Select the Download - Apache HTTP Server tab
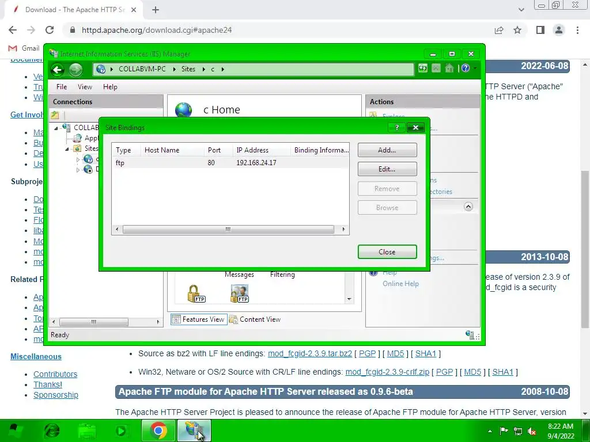The image size is (590, 442). 74,10
